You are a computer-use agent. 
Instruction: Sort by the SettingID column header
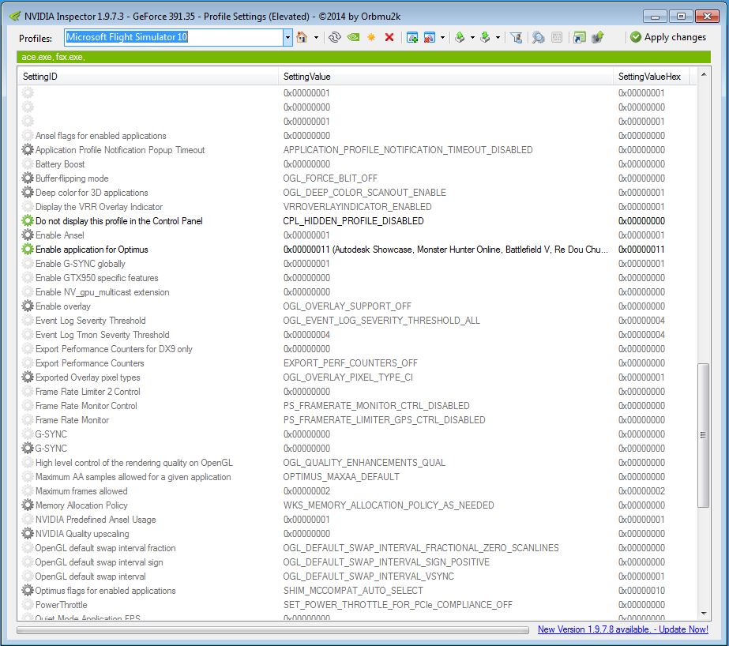(148, 77)
